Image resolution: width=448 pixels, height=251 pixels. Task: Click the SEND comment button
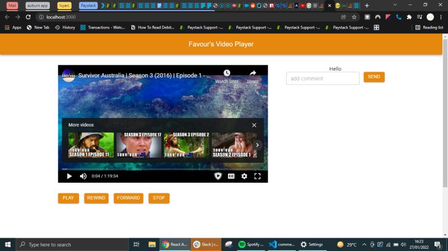click(x=374, y=77)
